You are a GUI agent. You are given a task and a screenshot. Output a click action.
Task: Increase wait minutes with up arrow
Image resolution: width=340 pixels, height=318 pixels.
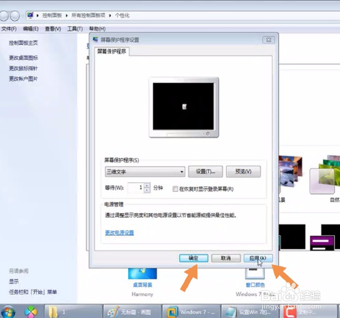click(x=147, y=185)
